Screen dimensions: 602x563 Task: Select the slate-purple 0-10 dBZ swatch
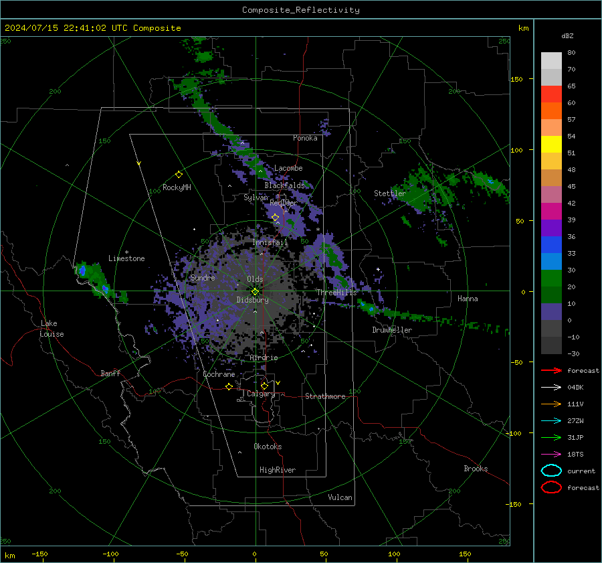[x=551, y=312]
